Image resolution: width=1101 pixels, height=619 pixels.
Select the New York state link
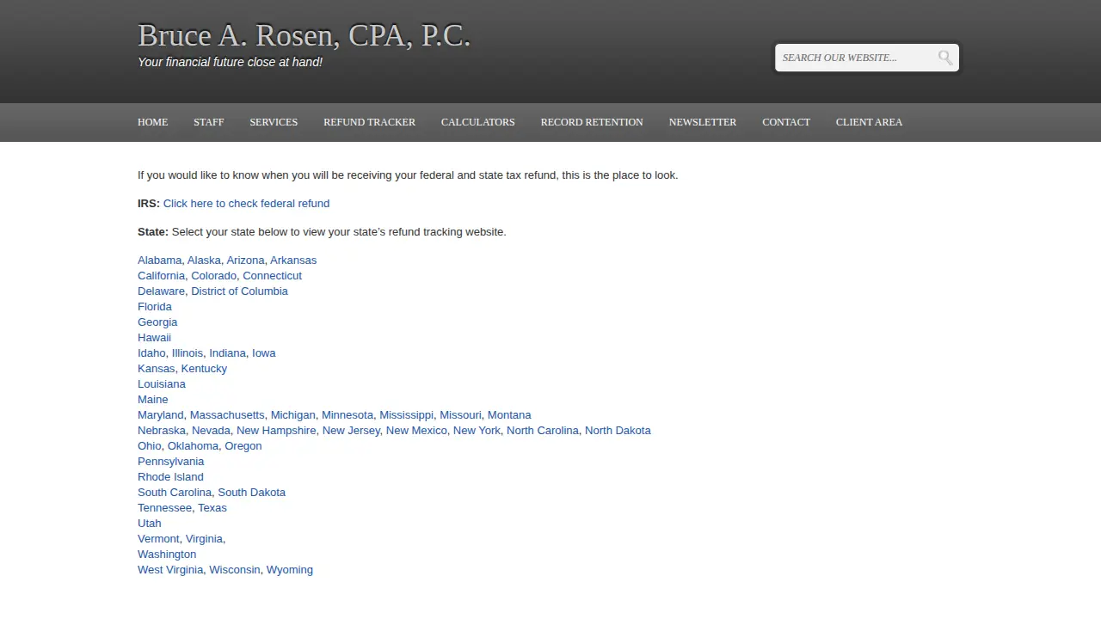(477, 431)
